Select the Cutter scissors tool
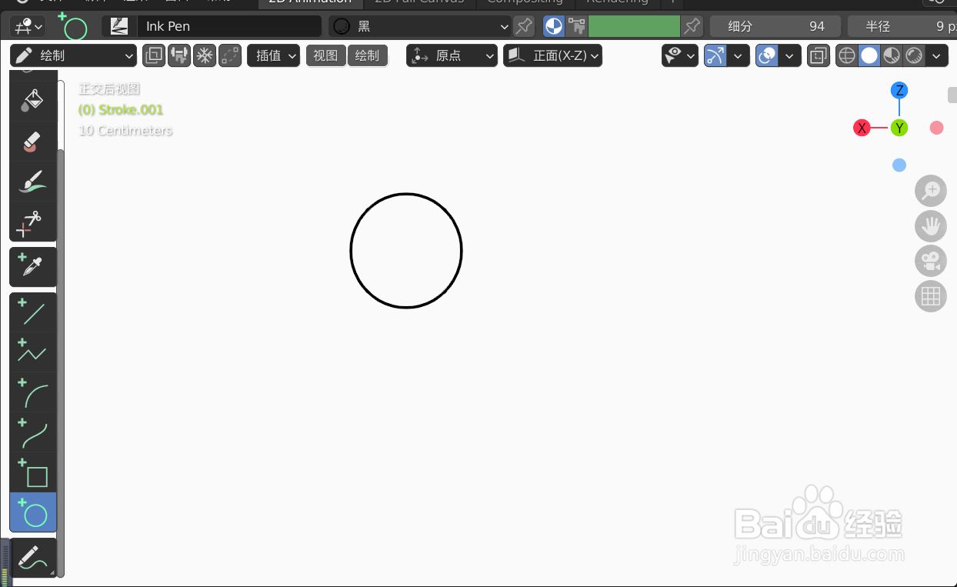The height and width of the screenshot is (587, 957). pos(33,222)
